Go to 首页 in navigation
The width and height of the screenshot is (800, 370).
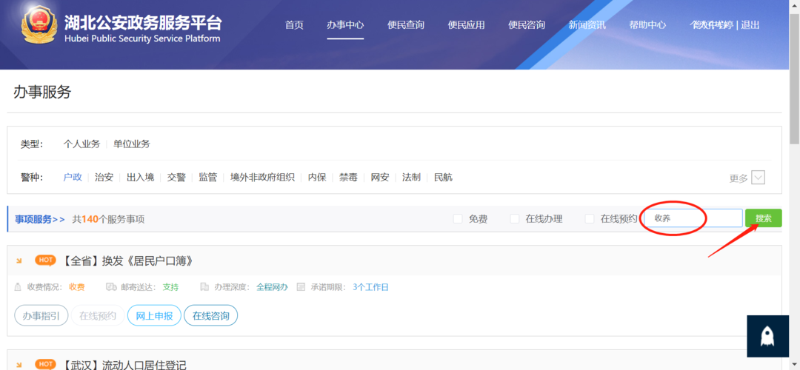[x=294, y=25]
